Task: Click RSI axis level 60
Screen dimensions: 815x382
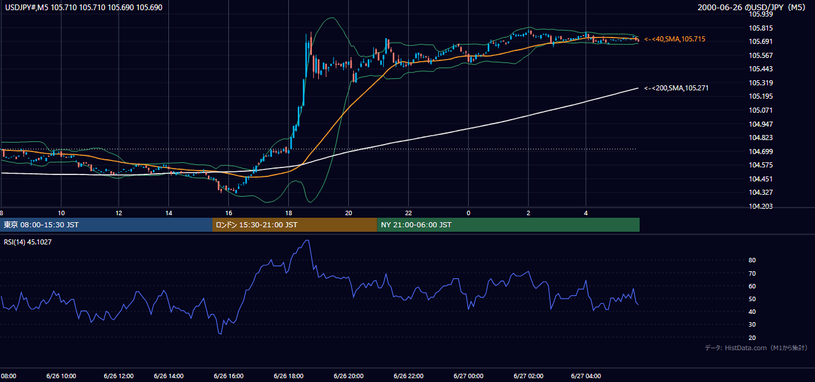Action: [753, 286]
